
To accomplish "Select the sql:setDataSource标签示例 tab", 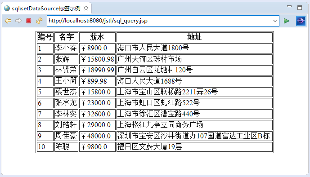I will tap(46, 8).
